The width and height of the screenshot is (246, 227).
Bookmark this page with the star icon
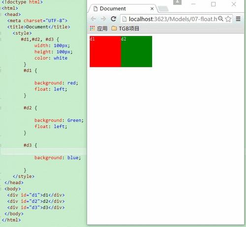click(x=228, y=19)
